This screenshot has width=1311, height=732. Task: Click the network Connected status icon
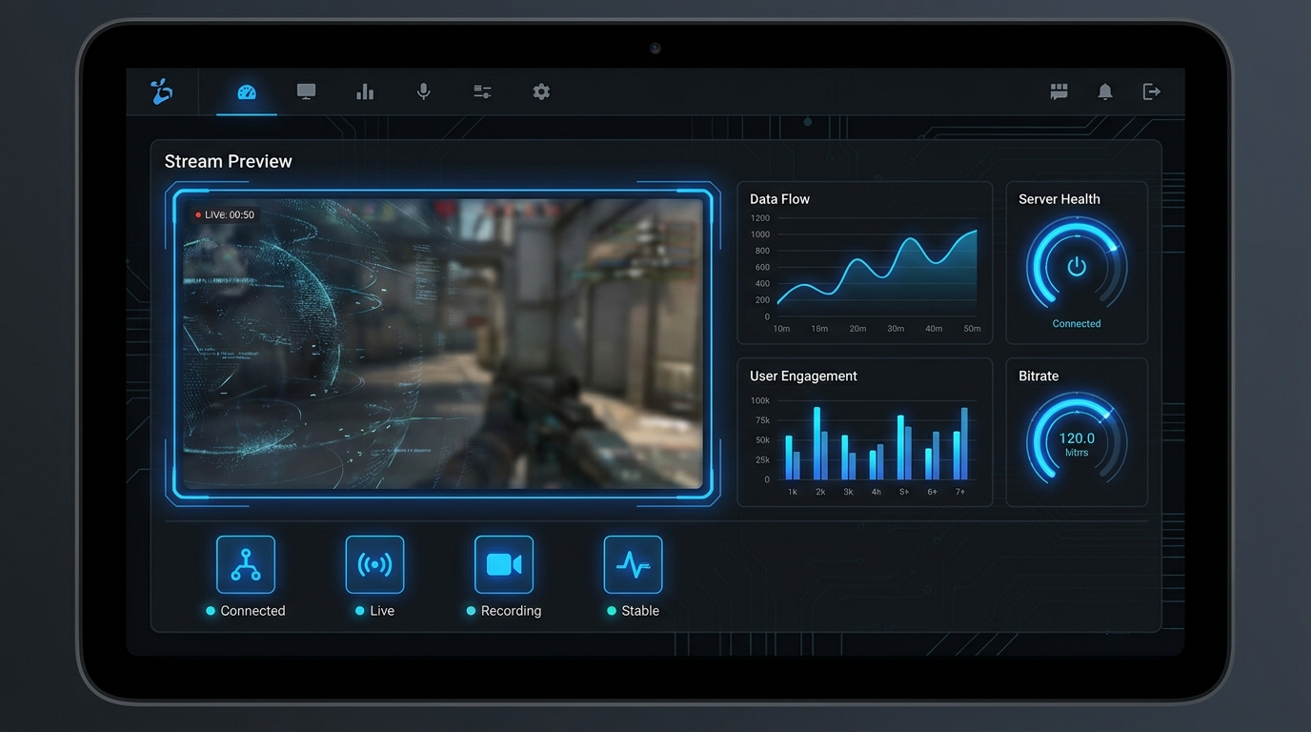[x=246, y=564]
